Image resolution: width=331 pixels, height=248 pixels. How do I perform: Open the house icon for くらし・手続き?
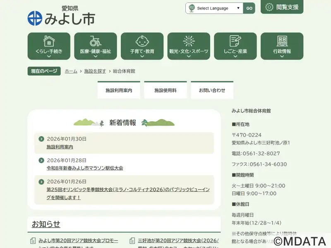pos(49,41)
